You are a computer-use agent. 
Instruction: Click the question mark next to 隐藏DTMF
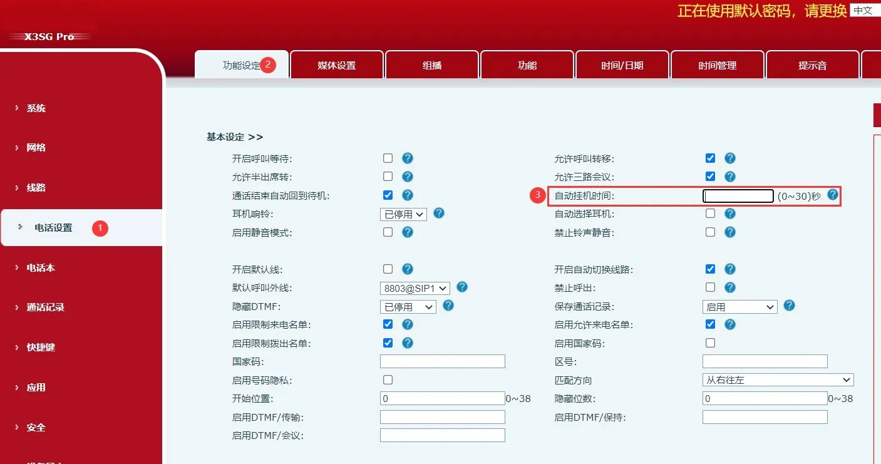(448, 306)
